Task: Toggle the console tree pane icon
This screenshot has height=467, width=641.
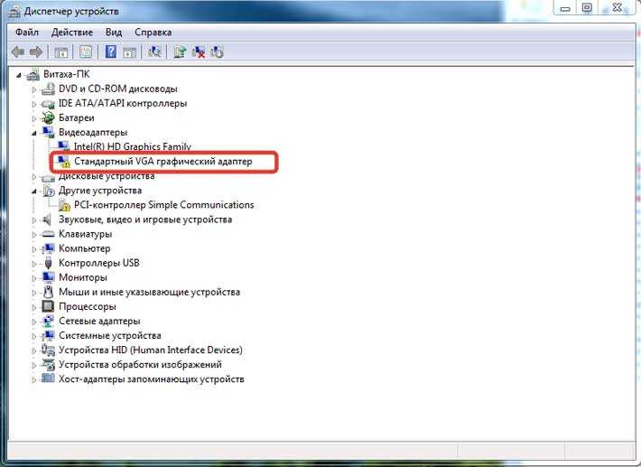Action: point(60,51)
